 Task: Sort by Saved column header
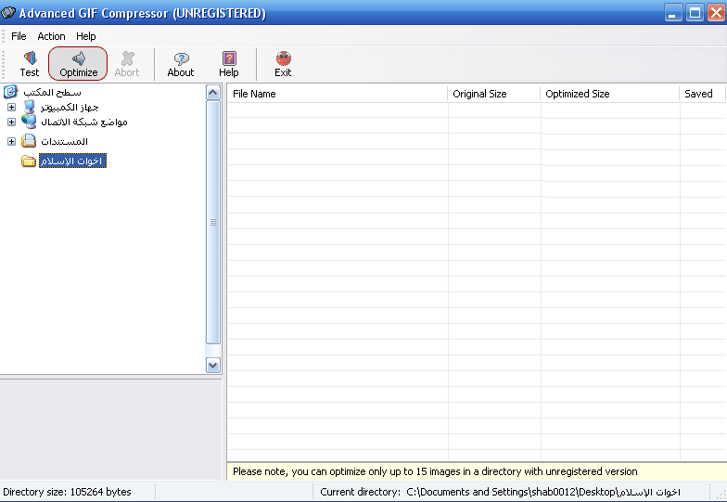point(701,94)
